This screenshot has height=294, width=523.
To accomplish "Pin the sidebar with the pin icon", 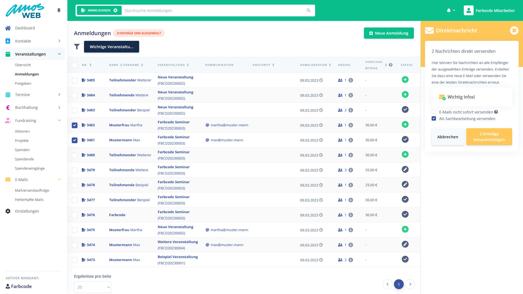I will (59, 11).
